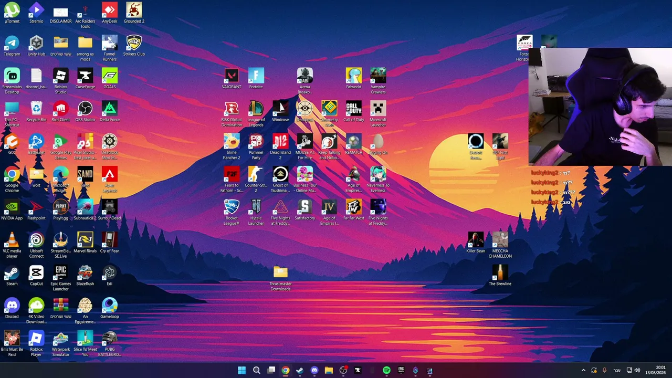Open the volume control in the tray
The width and height of the screenshot is (672, 378).
637,370
